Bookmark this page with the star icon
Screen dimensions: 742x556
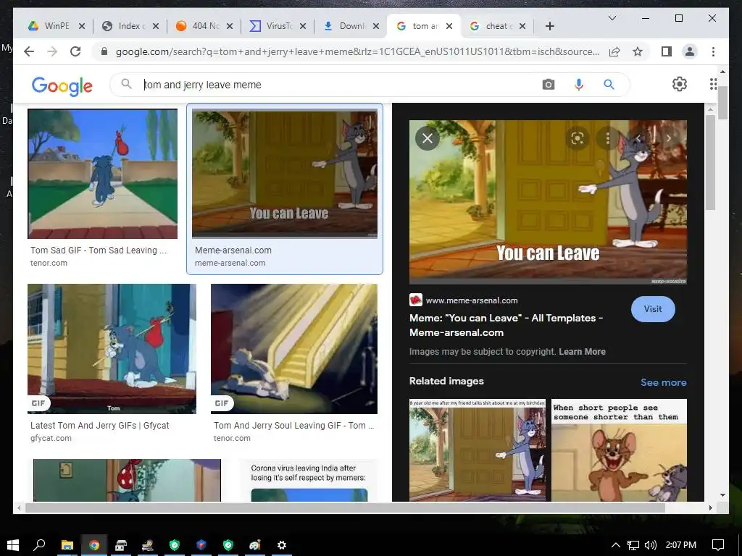638,51
